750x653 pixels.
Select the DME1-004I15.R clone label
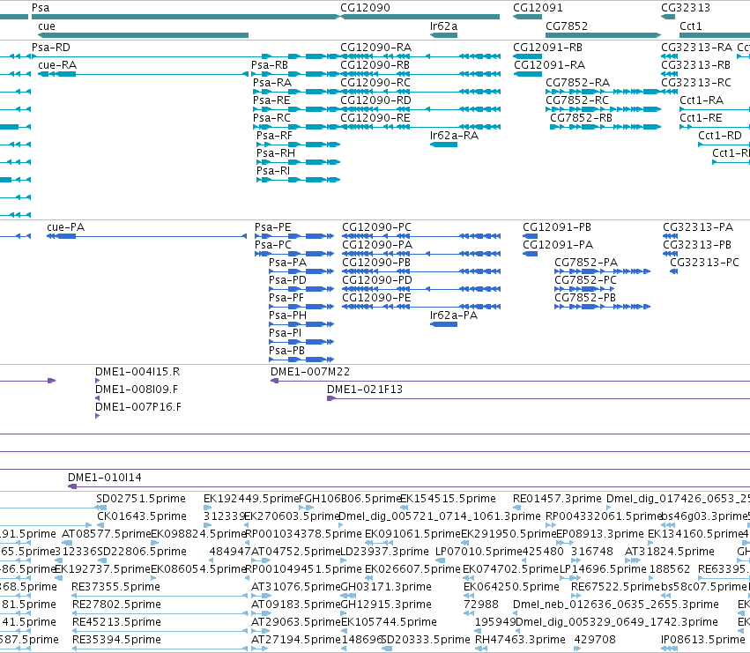coord(137,372)
